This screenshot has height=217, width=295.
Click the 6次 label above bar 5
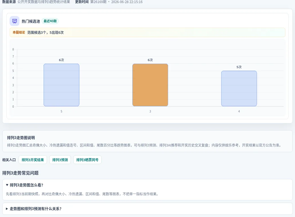62,60
